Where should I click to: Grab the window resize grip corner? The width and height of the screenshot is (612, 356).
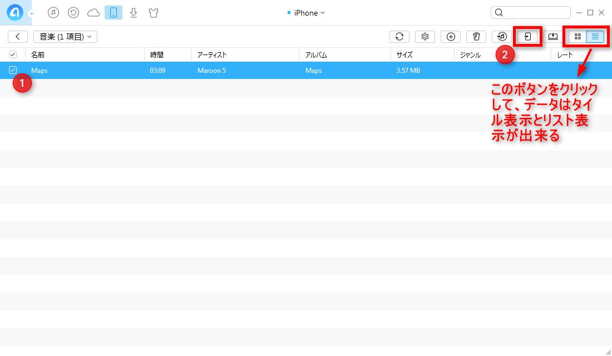[x=608, y=352]
